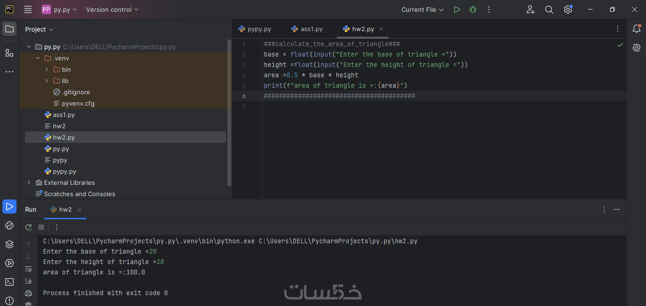This screenshot has width=646, height=306.
Task: Select pypy.py in the project tree
Action: (64, 171)
